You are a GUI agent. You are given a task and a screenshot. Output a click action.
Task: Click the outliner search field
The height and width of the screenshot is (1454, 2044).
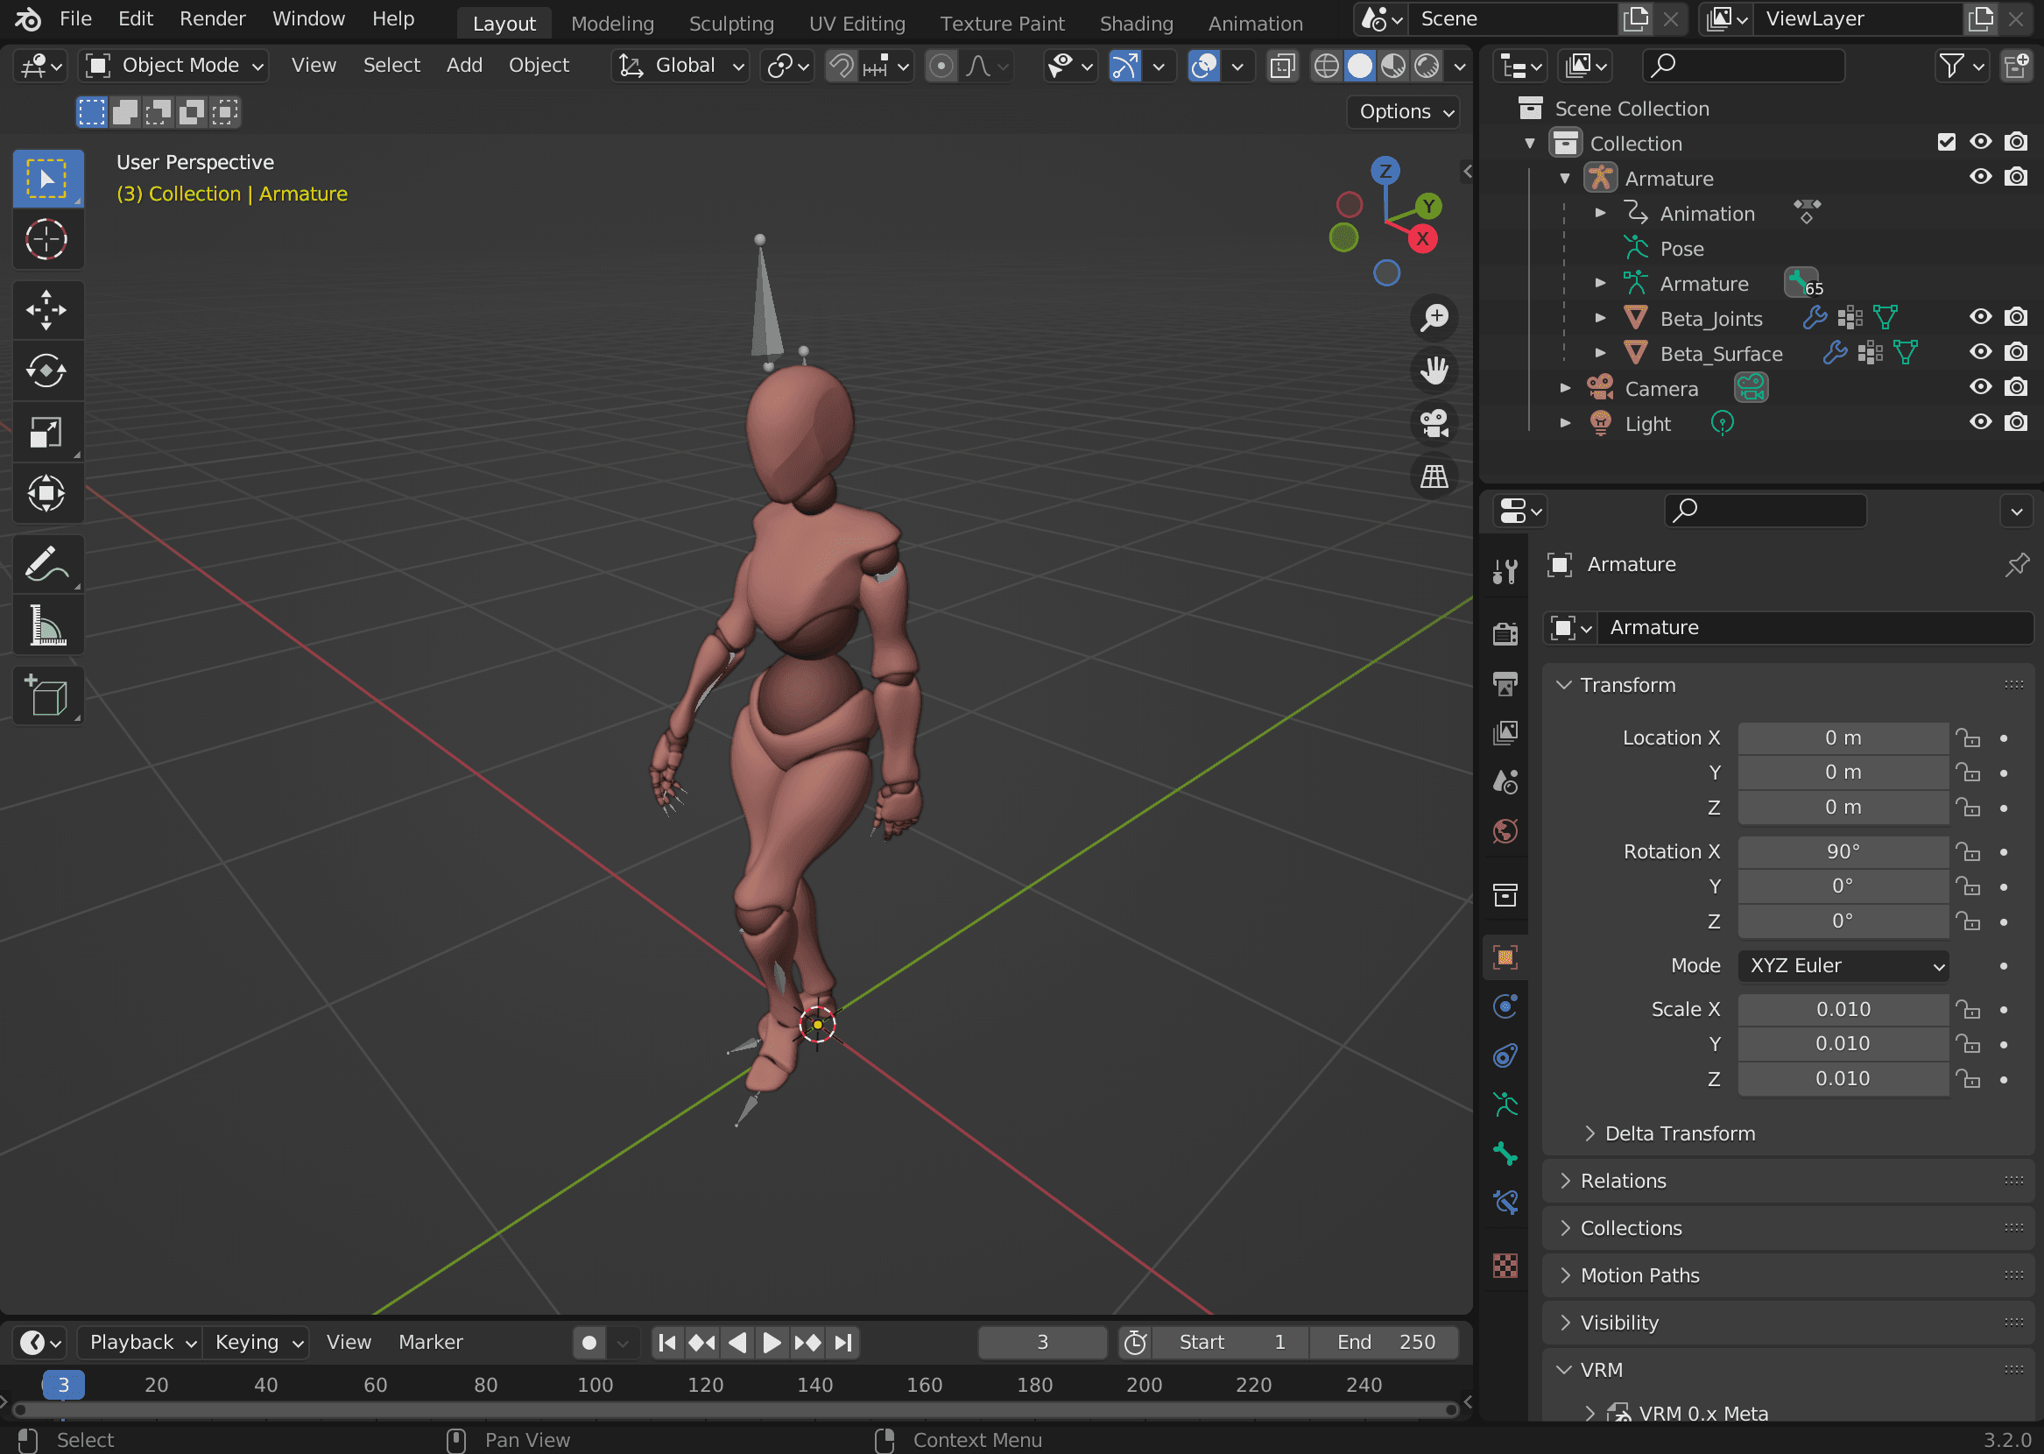[x=1744, y=66]
